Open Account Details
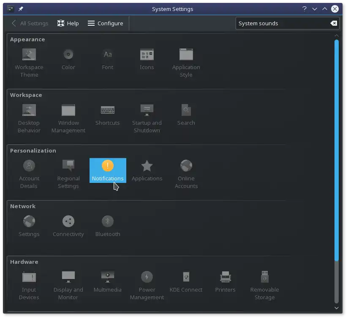 point(29,174)
